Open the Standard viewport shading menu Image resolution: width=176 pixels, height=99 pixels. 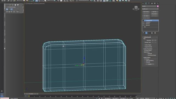coord(36,4)
